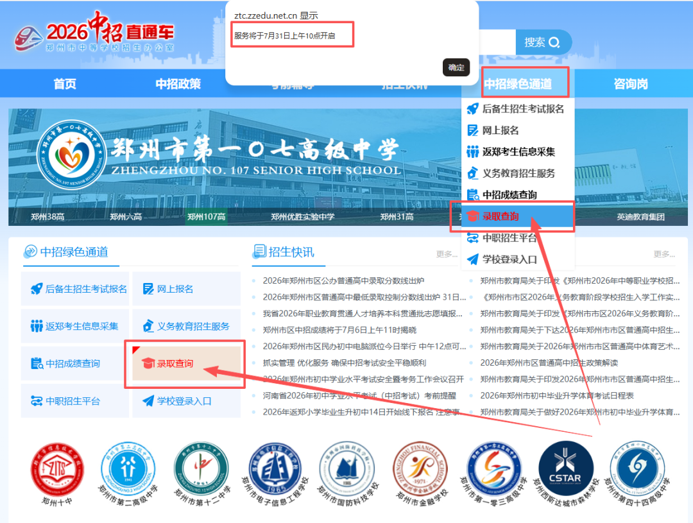
Task: Click the 郑州市电子信息工程学校 logo
Action: [x=275, y=474]
